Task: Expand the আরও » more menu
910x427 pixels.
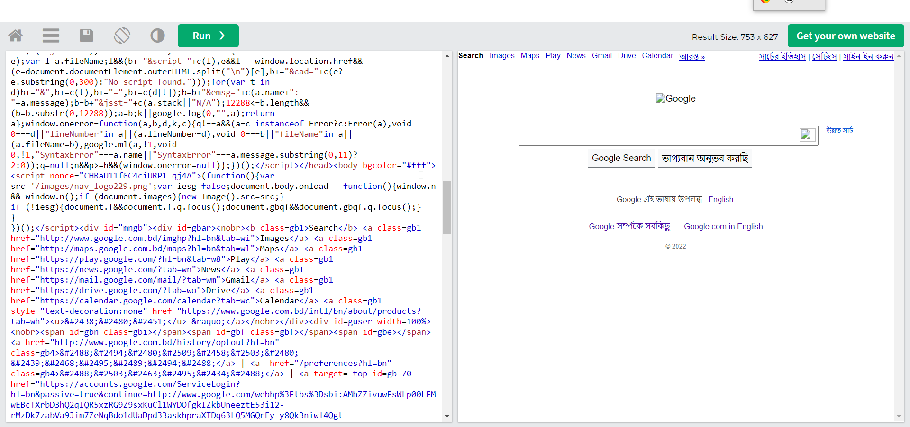Action: pyautogui.click(x=692, y=56)
